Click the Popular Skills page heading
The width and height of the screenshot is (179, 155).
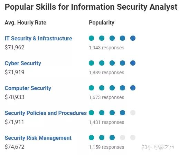click(91, 7)
